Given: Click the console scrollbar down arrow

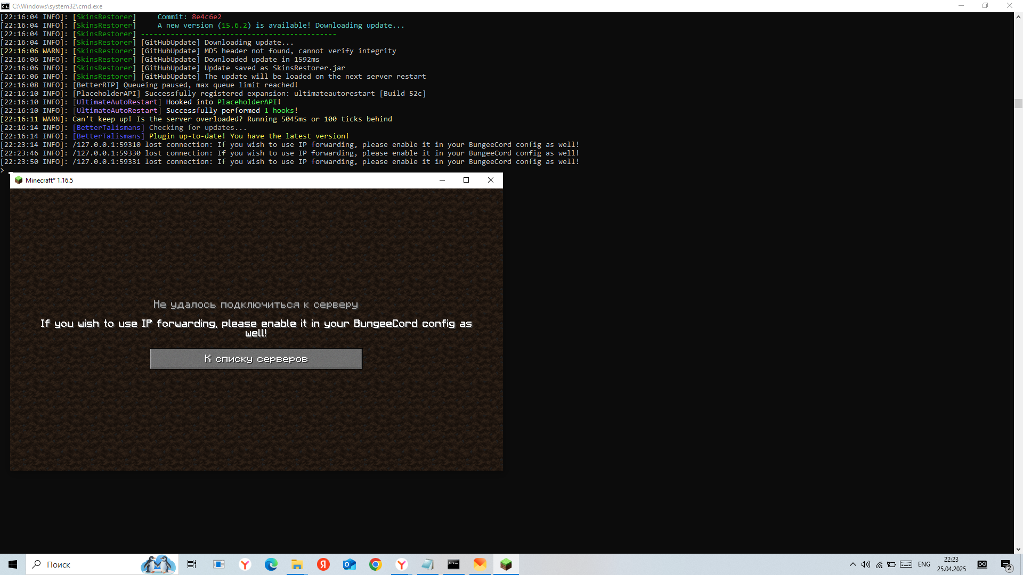Looking at the screenshot, I should point(1018,549).
